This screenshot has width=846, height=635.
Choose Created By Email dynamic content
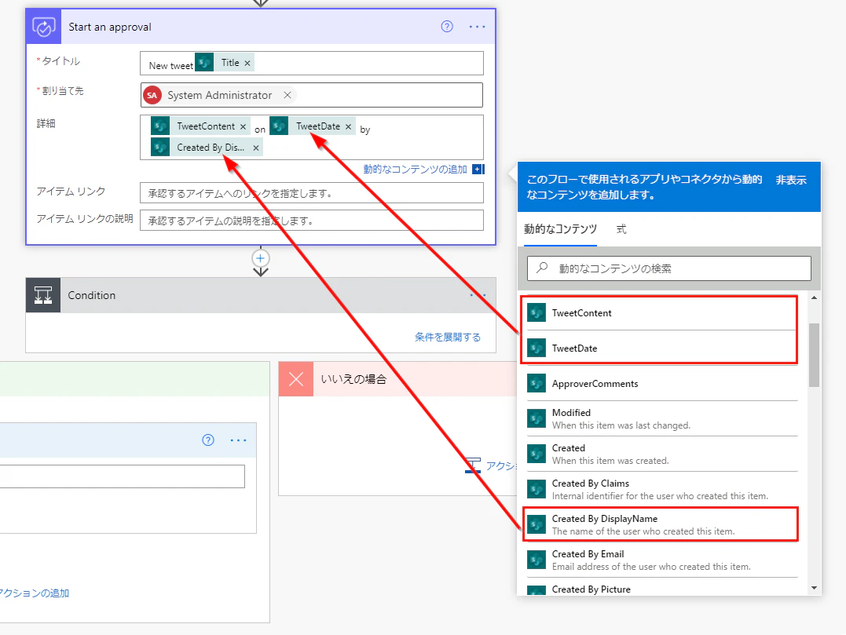point(662,560)
